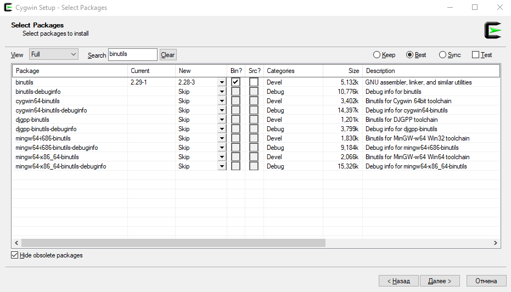The height and width of the screenshot is (292, 511).
Task: Check Src checkbox for binutils row
Action: [254, 82]
